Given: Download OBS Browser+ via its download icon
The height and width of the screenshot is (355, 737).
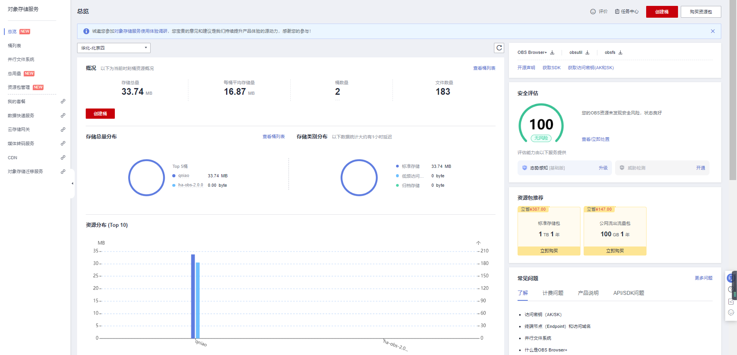Looking at the screenshot, I should [552, 52].
